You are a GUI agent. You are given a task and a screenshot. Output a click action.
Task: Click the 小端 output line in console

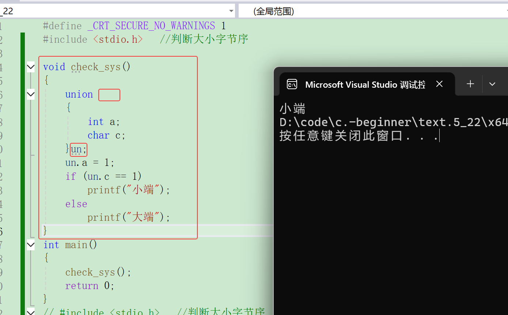292,109
